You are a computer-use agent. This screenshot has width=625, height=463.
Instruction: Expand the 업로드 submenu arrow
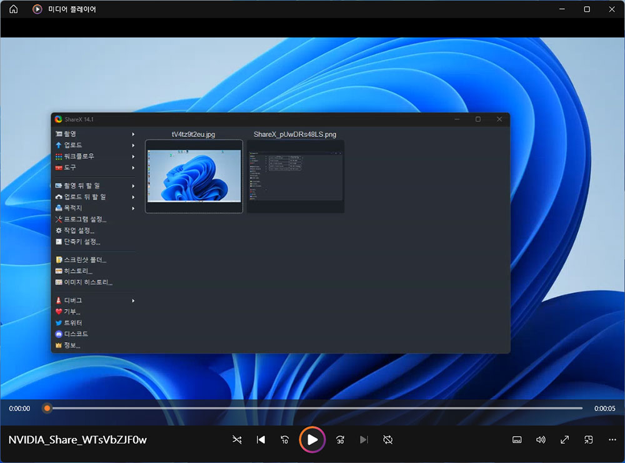(133, 146)
